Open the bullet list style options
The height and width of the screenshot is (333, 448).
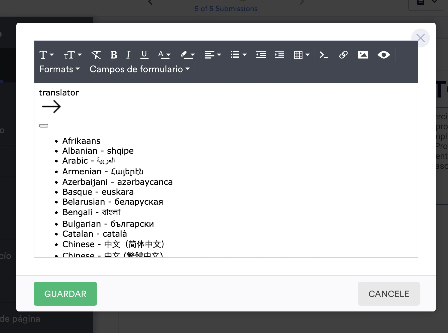[x=238, y=55]
